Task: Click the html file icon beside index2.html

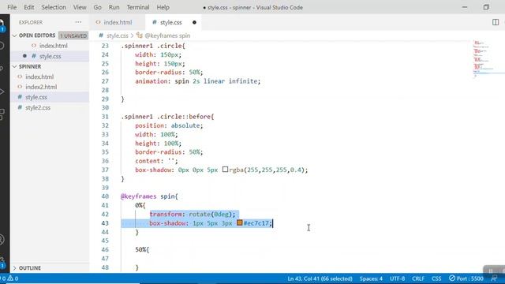Action: [x=20, y=87]
